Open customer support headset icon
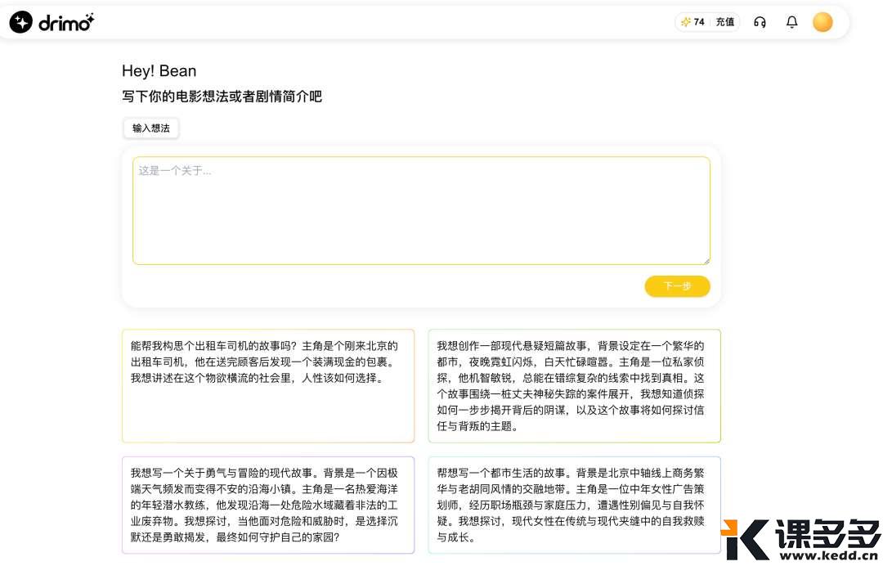This screenshot has height=566, width=883. pos(760,22)
